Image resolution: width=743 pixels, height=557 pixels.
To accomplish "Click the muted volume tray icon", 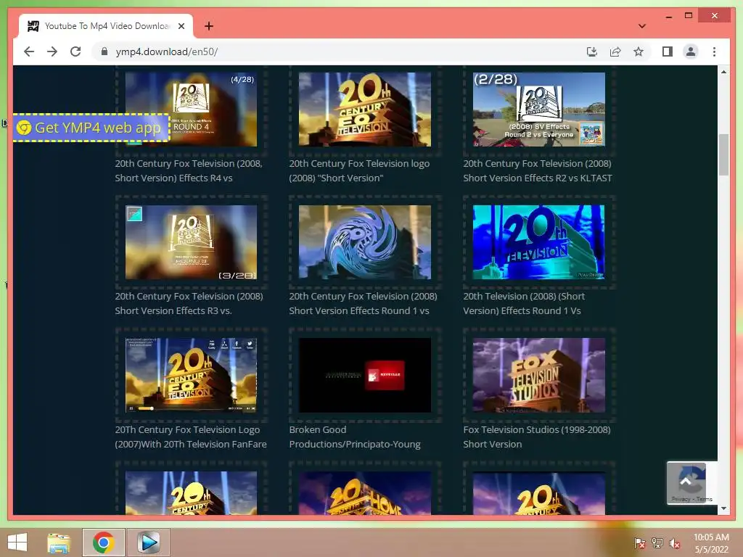I will click(x=675, y=543).
